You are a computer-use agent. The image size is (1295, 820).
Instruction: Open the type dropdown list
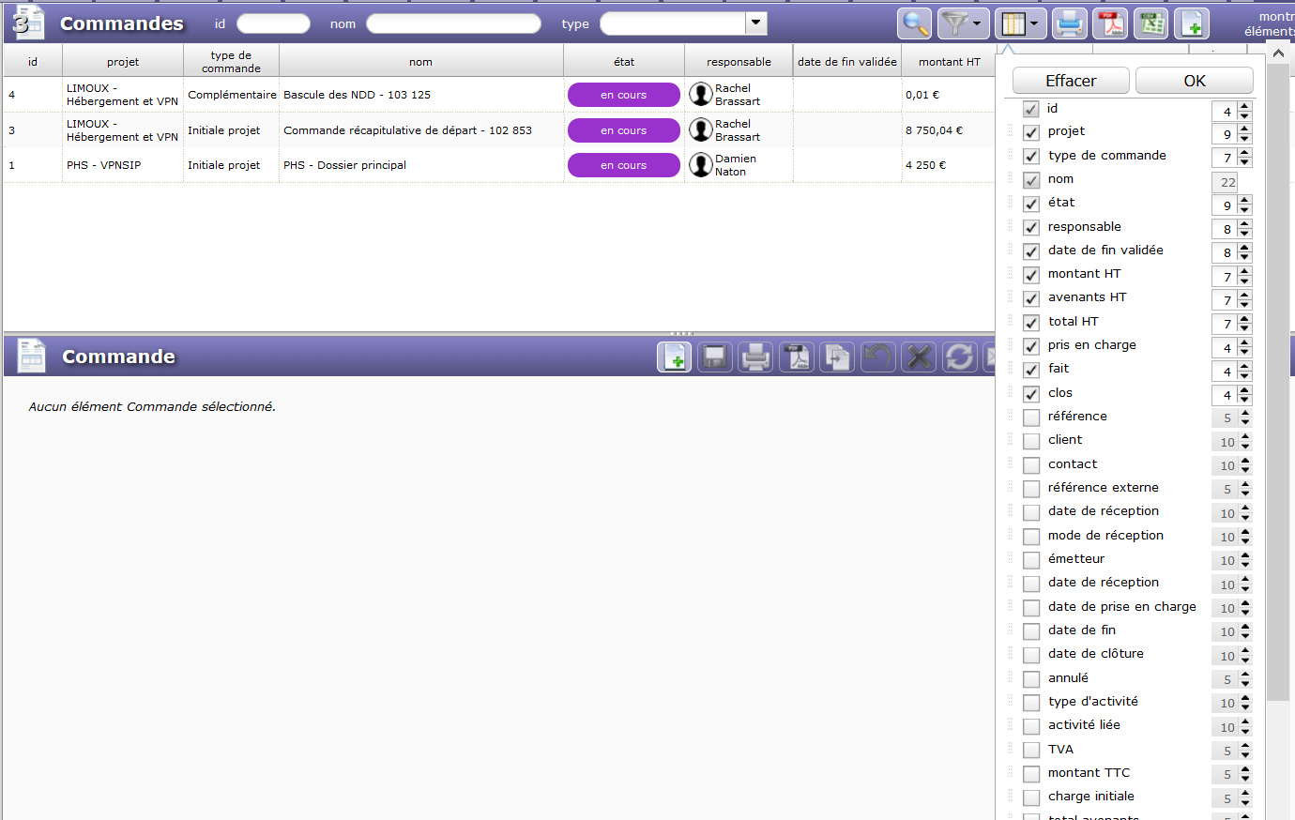pos(756,23)
